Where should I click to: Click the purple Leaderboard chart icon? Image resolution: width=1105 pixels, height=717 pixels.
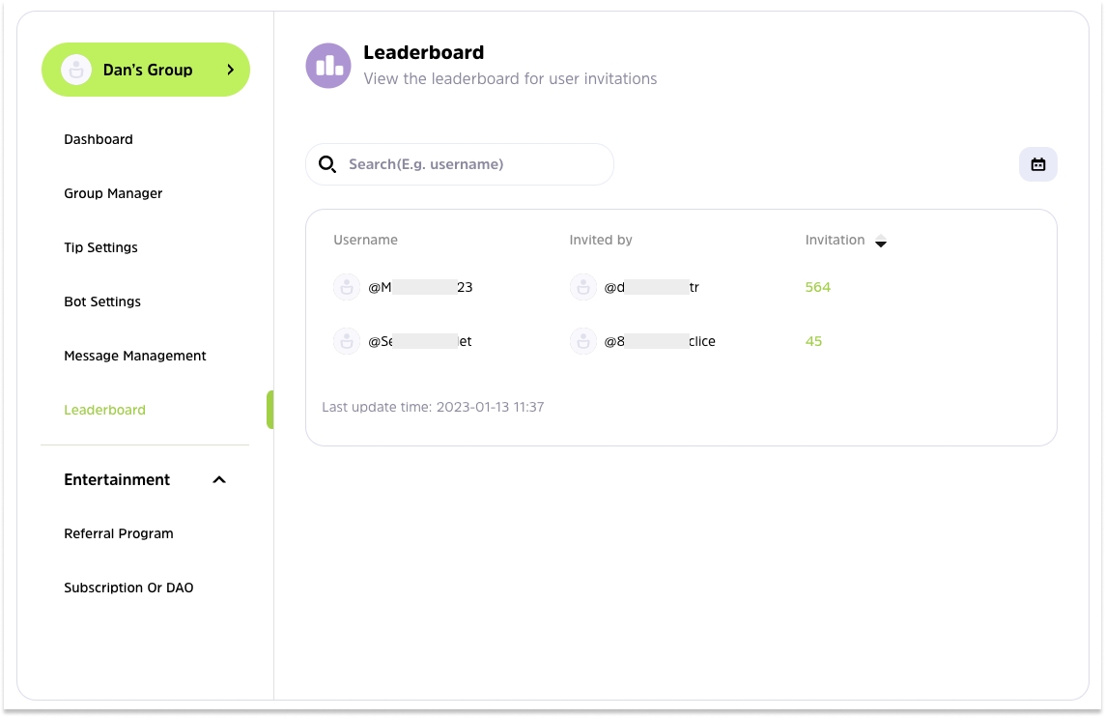tap(328, 66)
